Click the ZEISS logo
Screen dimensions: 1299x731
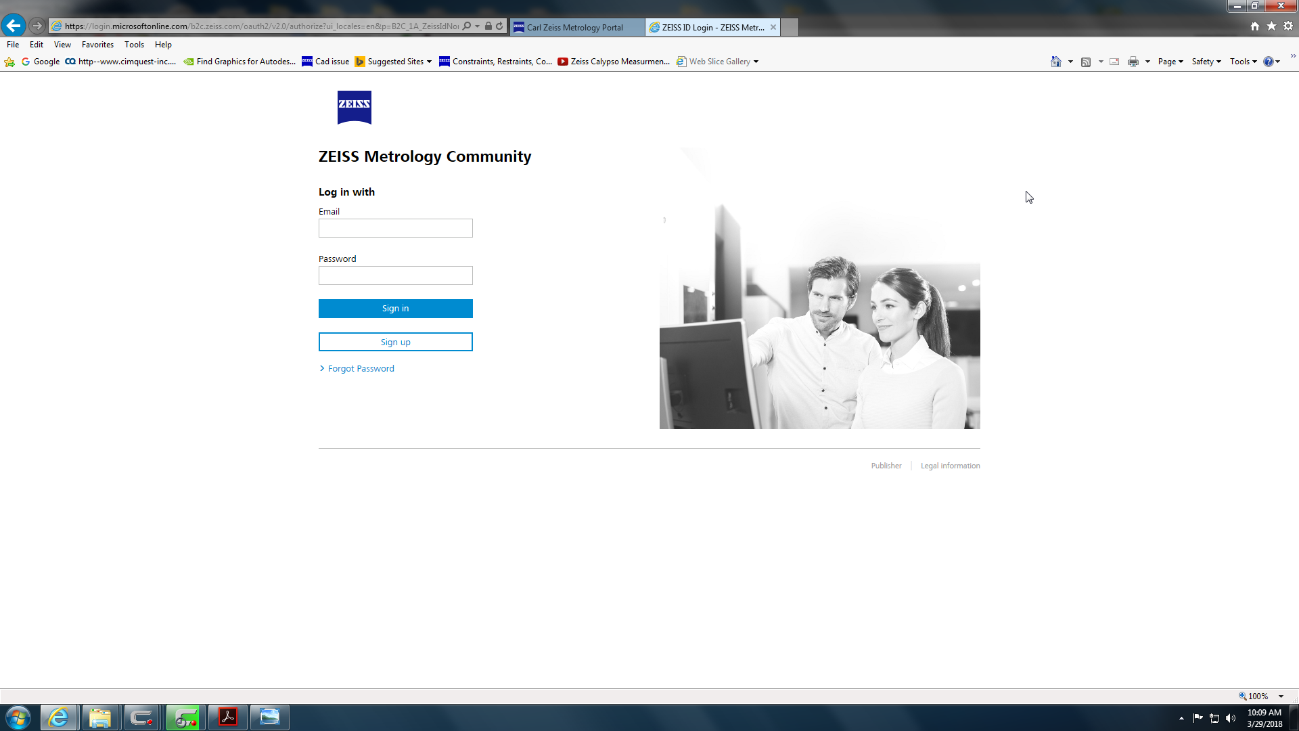click(x=355, y=107)
